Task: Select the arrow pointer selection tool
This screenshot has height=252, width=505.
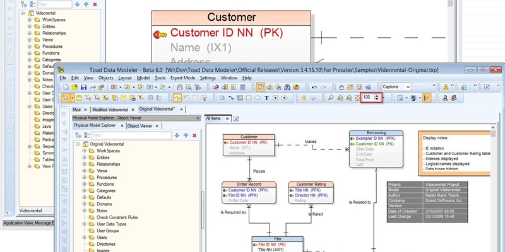Action: 66,98
